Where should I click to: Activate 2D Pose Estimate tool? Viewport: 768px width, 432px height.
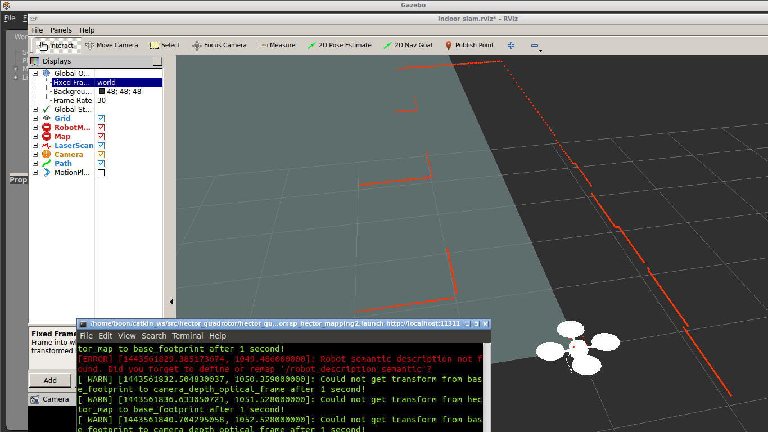click(x=339, y=46)
